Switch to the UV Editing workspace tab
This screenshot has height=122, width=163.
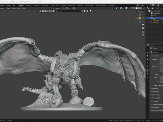pyautogui.click(x=45, y=5)
